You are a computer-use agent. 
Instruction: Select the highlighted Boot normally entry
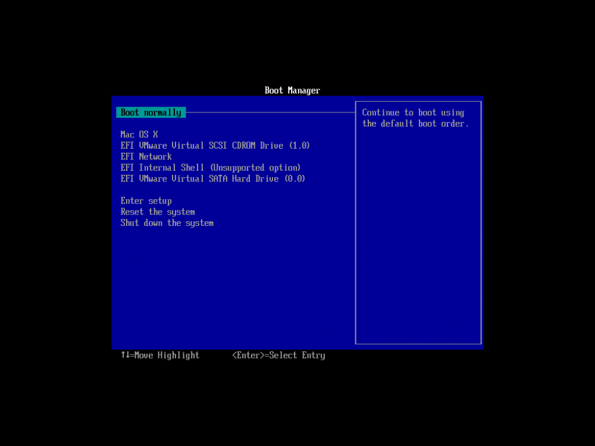tap(151, 112)
